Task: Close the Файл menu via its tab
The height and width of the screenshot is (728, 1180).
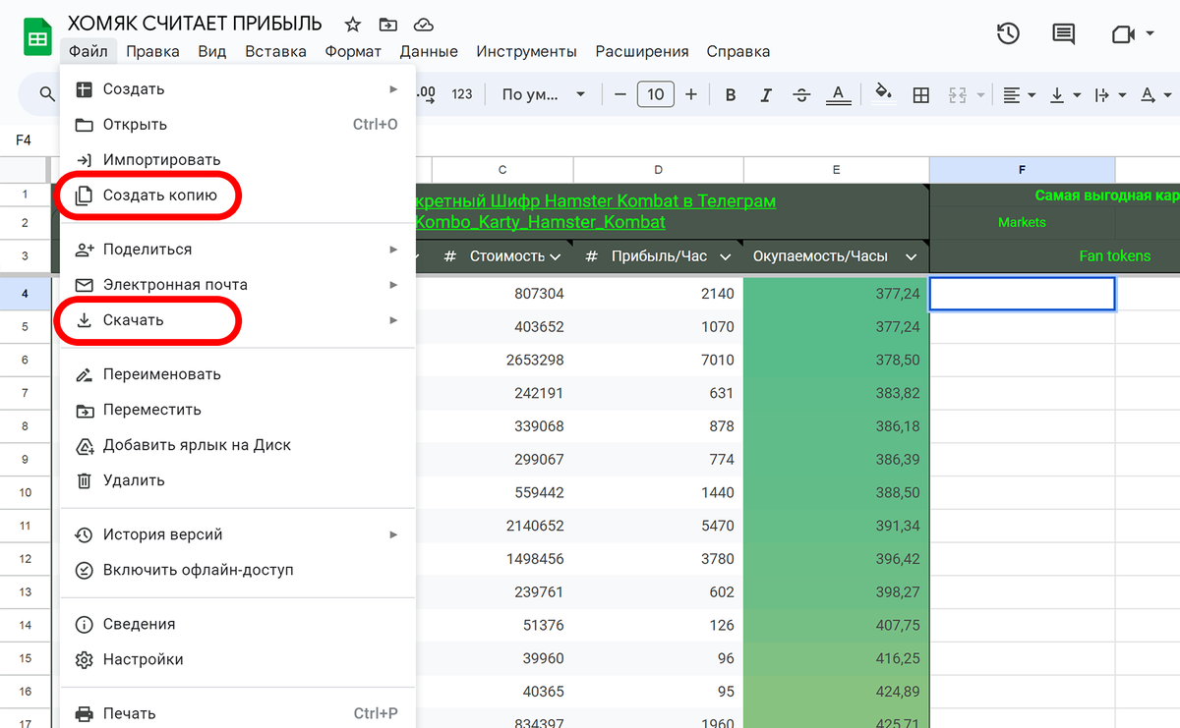Action: (88, 51)
